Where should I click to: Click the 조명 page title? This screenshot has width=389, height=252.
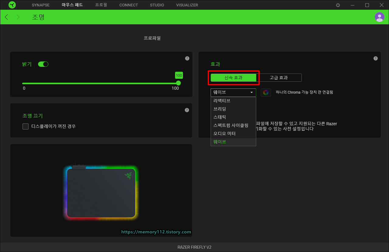click(x=38, y=17)
